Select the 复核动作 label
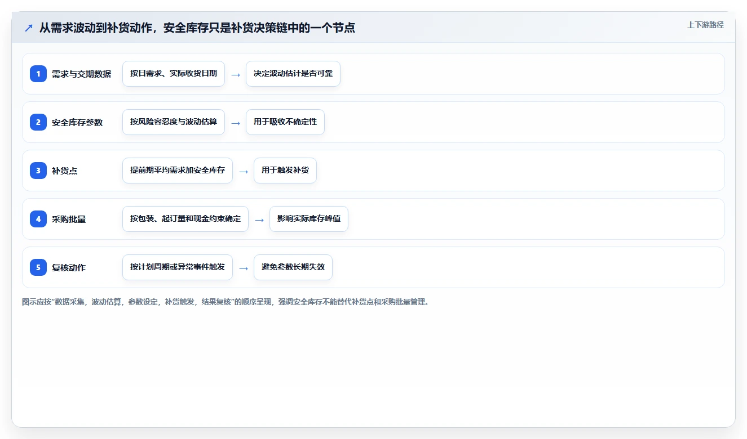 [69, 267]
